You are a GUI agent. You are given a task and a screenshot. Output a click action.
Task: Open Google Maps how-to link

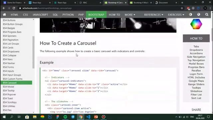196,81
